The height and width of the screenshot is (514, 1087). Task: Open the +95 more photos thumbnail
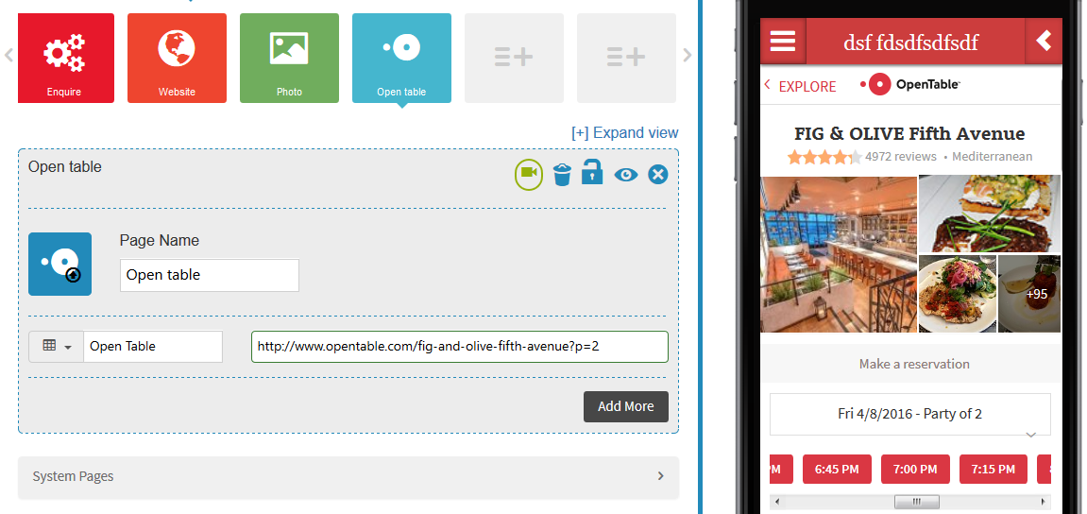point(1029,294)
